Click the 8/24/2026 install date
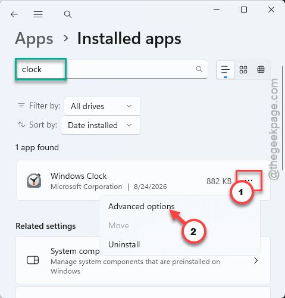Image resolution: width=285 pixels, height=298 pixels. click(x=150, y=187)
